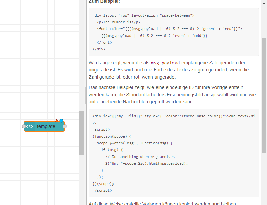The image size is (267, 205).
Task: Click the template node's code icon
Action: tap(29, 126)
